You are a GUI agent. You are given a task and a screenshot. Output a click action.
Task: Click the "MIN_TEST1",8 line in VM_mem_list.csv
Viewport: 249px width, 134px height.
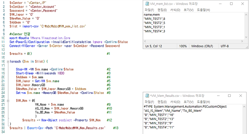[154, 19]
